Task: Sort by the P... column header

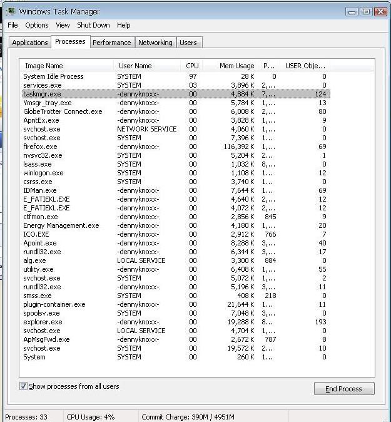Action: point(269,66)
